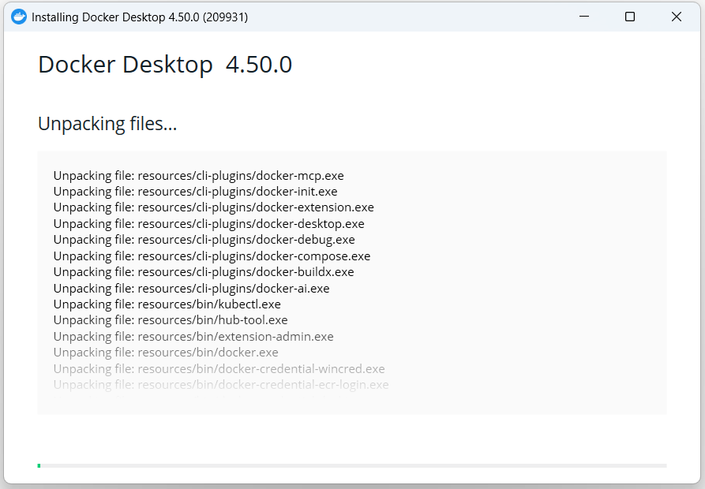
Task: Minimize the Docker Desktop installer window
Action: (584, 17)
